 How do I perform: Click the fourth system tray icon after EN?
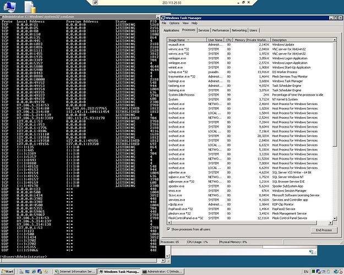(329, 272)
